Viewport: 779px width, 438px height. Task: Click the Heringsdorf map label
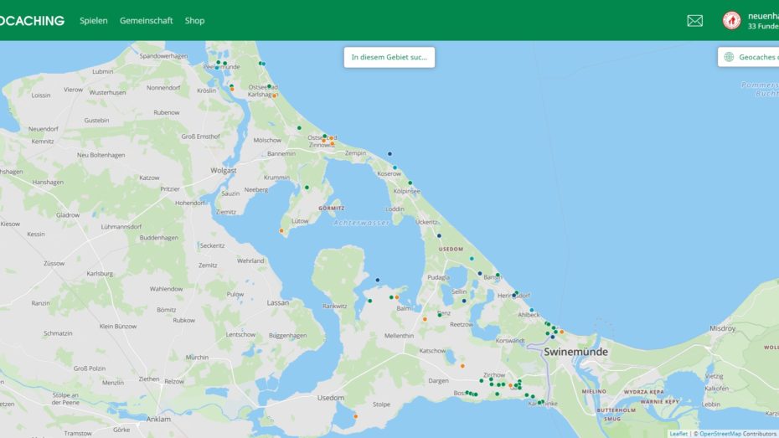[x=513, y=296]
